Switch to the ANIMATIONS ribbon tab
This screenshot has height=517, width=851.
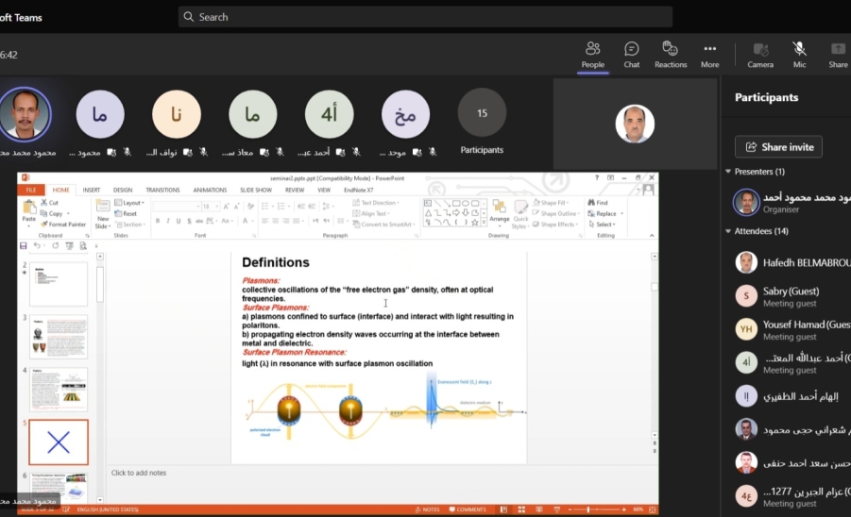tap(210, 191)
